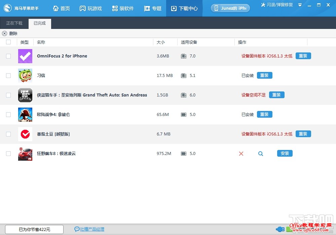Click the 操作 column header
The height and width of the screenshot is (235, 336).
click(242, 42)
